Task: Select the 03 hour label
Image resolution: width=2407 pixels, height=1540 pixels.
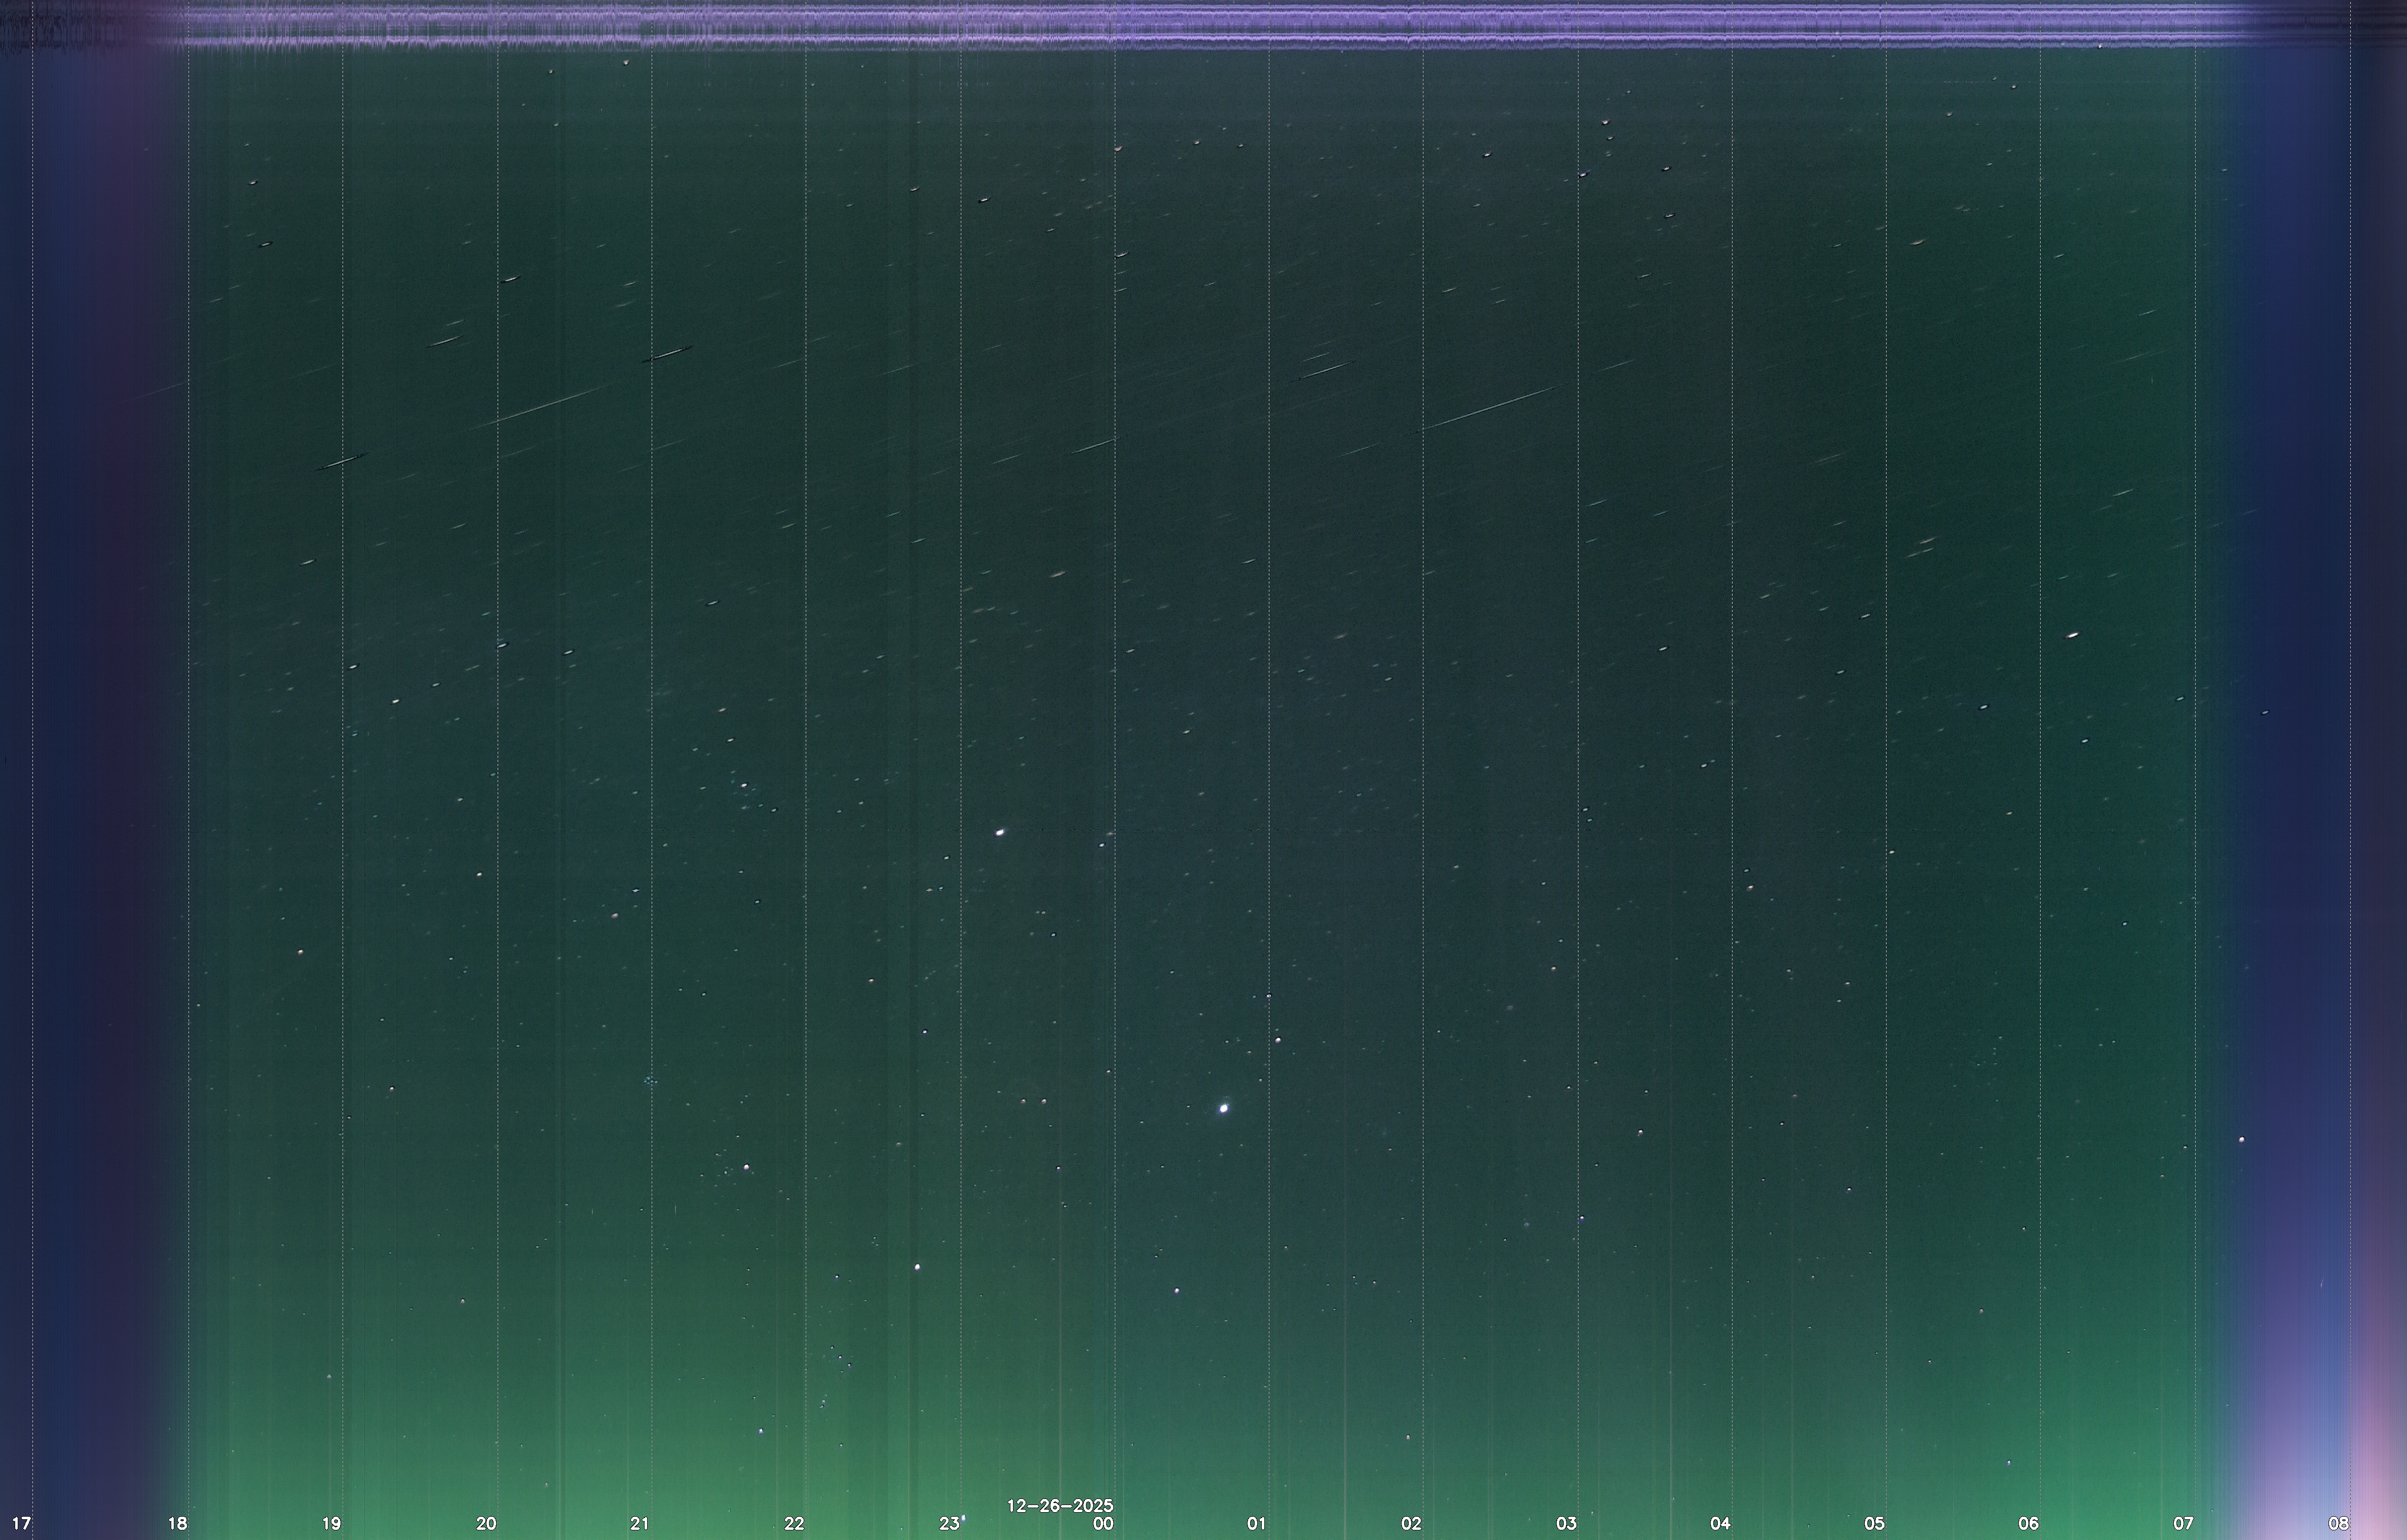Action: pos(1566,1524)
